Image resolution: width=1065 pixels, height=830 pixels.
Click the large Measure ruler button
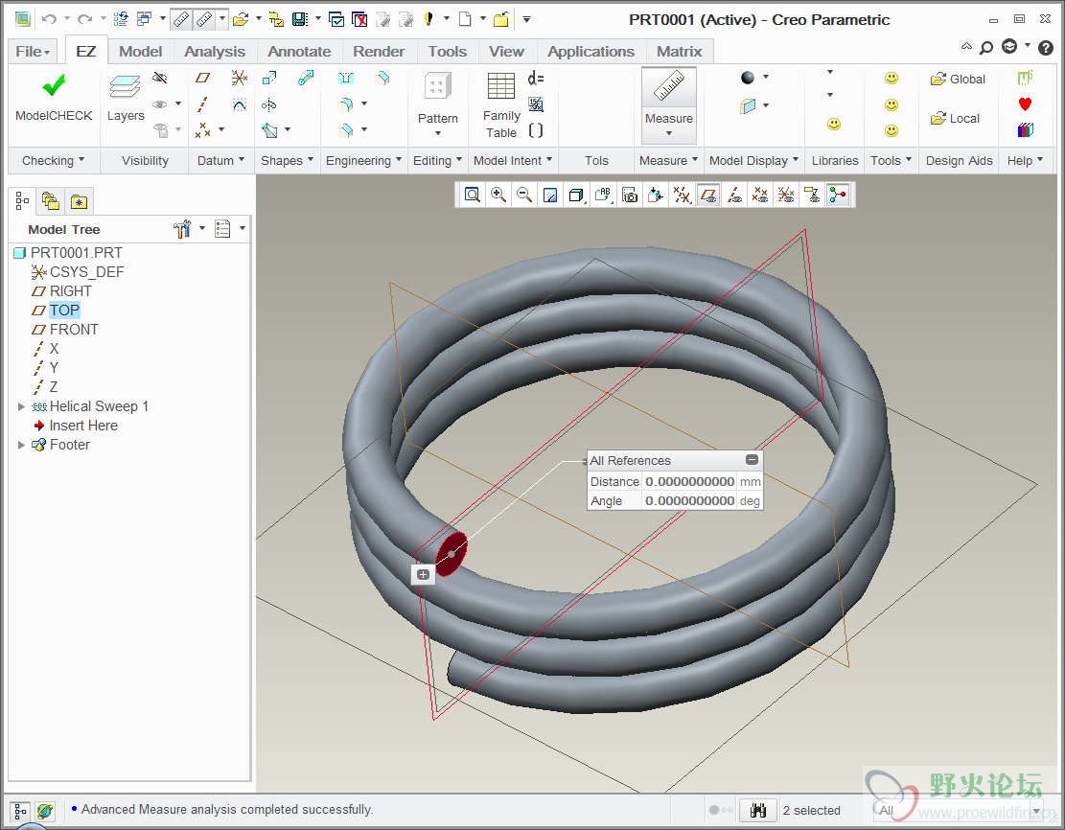pyautogui.click(x=669, y=104)
